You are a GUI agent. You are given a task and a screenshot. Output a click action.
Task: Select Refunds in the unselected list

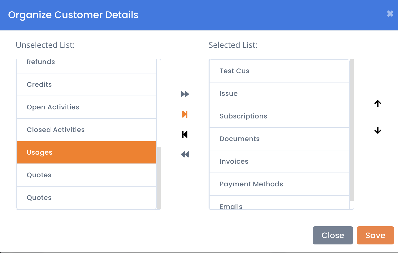[x=86, y=66]
